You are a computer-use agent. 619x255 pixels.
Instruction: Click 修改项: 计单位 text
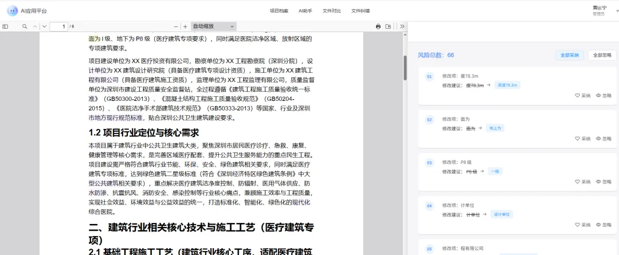pos(458,205)
